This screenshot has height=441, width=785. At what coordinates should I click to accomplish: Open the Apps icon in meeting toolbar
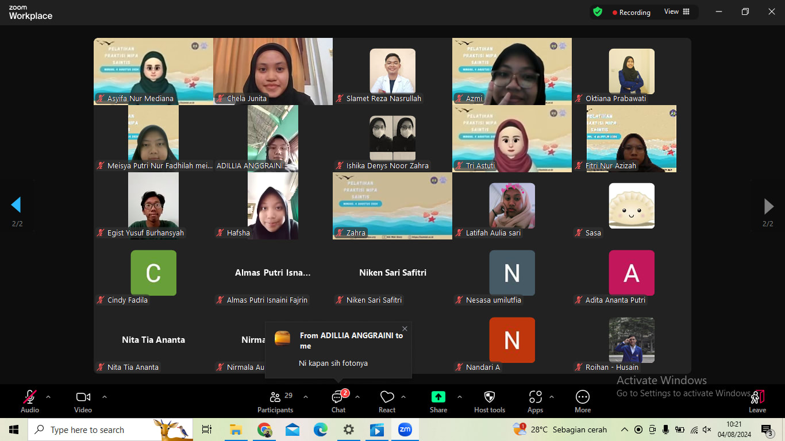click(536, 401)
